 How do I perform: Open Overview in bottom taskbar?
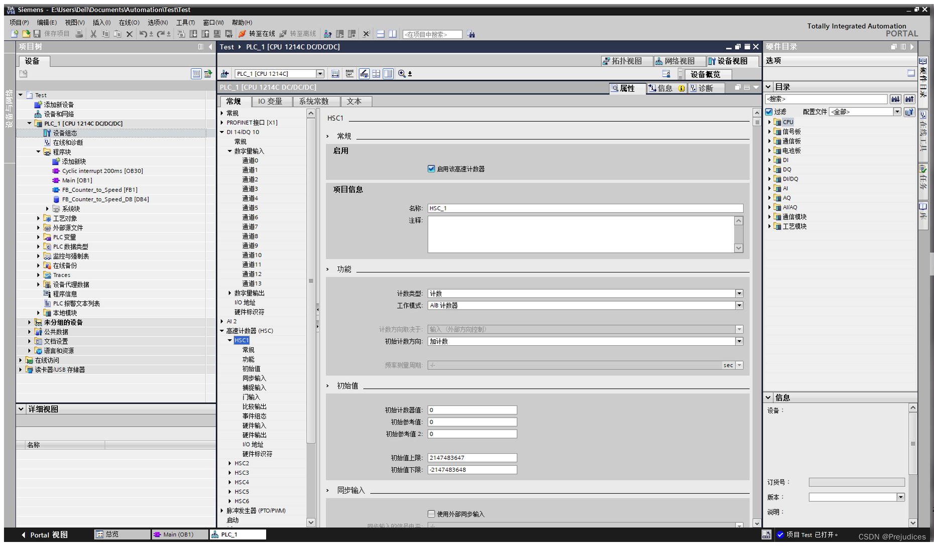pos(122,534)
